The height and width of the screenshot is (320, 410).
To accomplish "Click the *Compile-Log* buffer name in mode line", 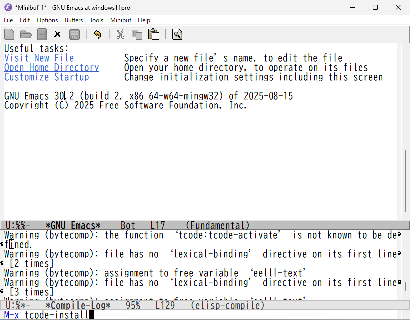I will click(78, 305).
